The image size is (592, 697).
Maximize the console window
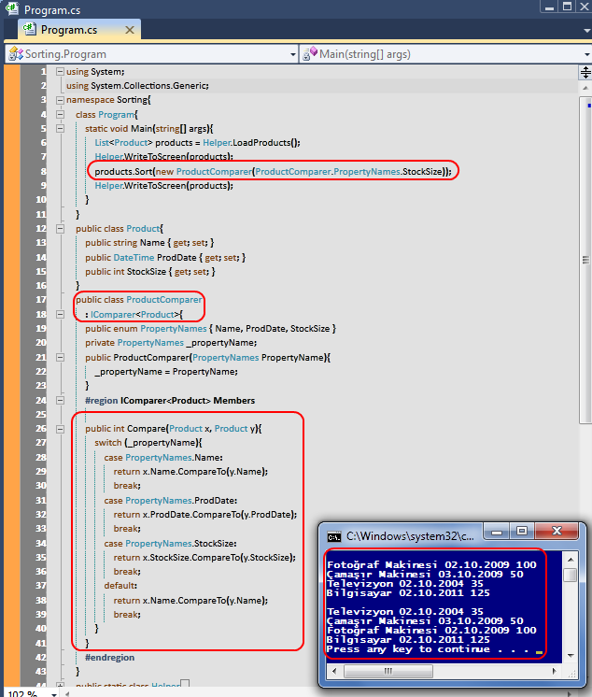(x=522, y=533)
